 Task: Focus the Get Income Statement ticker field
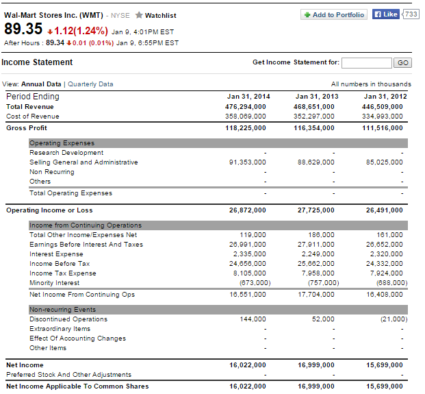click(x=366, y=62)
